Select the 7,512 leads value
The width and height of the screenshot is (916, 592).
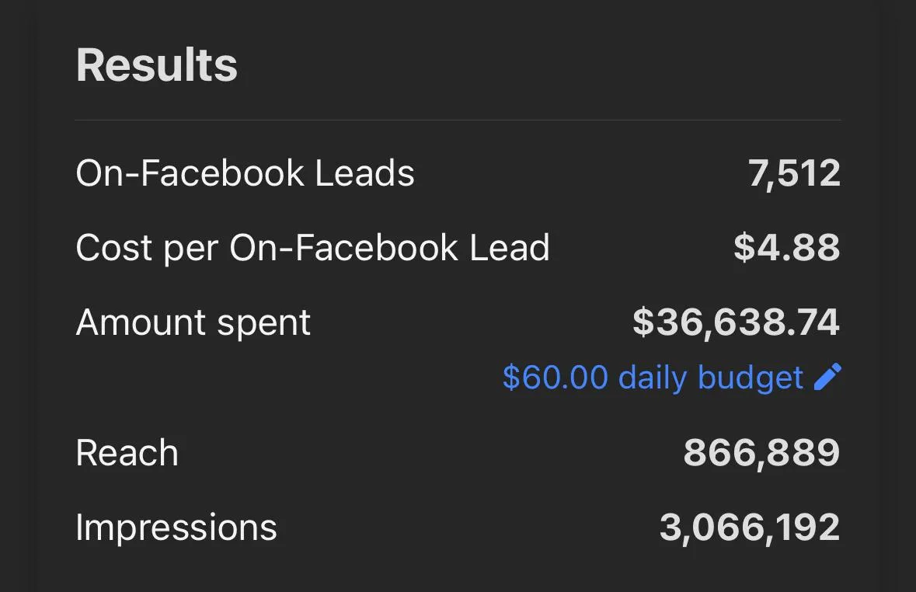point(794,172)
